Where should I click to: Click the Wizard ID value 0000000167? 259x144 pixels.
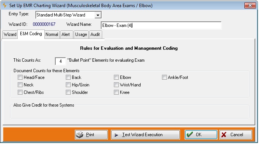click(x=44, y=24)
